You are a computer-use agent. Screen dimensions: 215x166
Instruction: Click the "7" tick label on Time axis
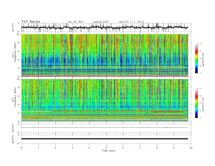[140, 148]
